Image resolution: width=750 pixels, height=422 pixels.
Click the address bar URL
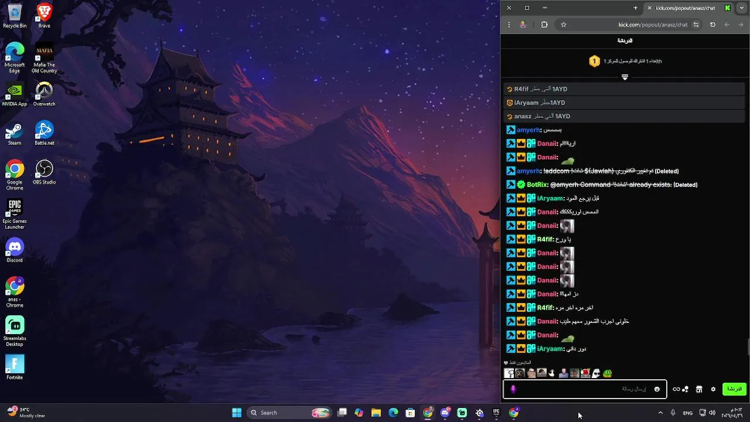coord(653,25)
